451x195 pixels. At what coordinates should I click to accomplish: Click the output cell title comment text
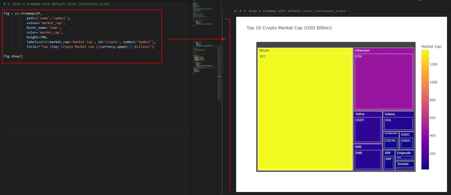[292, 11]
